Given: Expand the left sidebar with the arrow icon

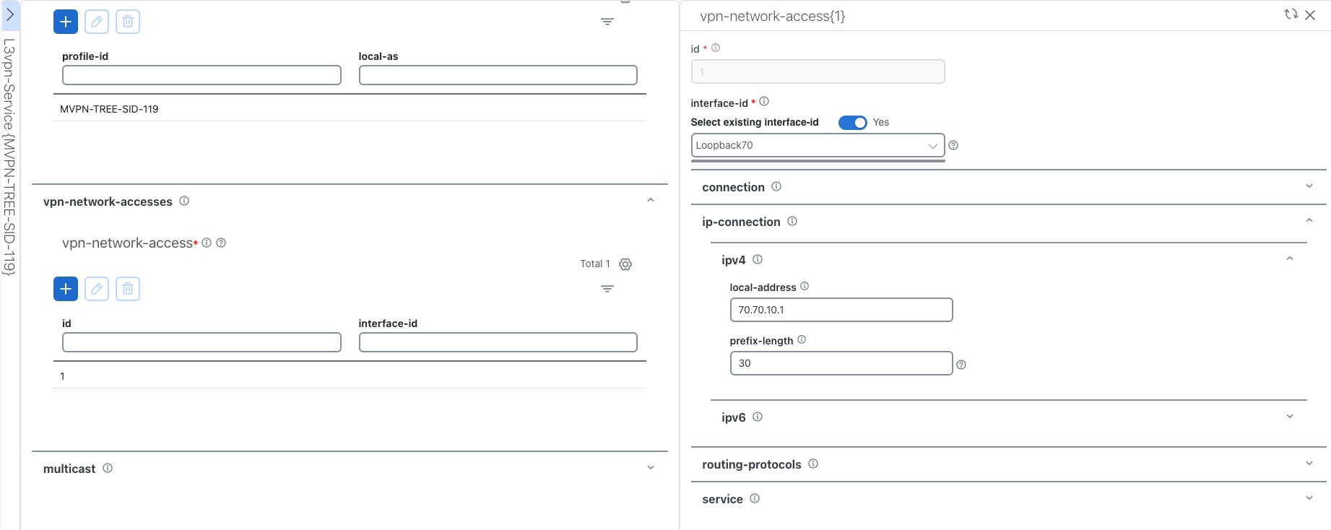Looking at the screenshot, I should (x=11, y=14).
